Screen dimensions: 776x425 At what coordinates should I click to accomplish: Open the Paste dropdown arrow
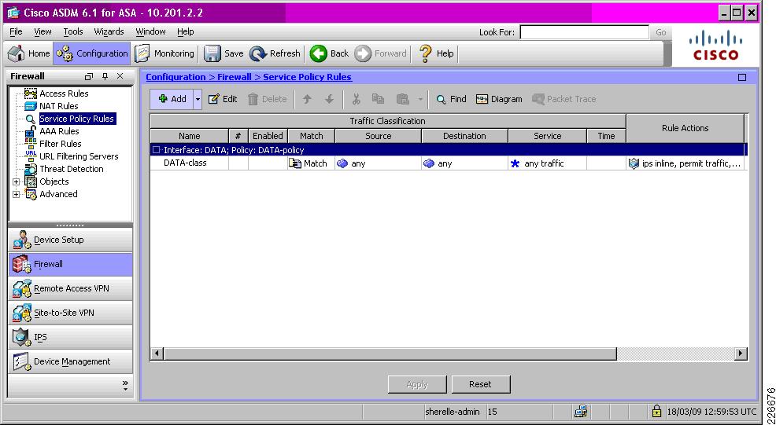(x=420, y=99)
